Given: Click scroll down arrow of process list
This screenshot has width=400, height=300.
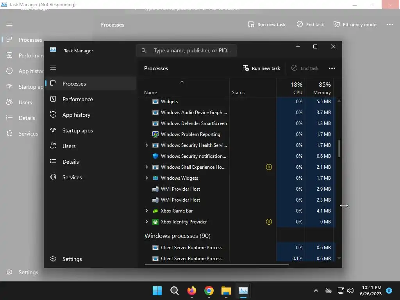Looking at the screenshot, I should 339,258.
